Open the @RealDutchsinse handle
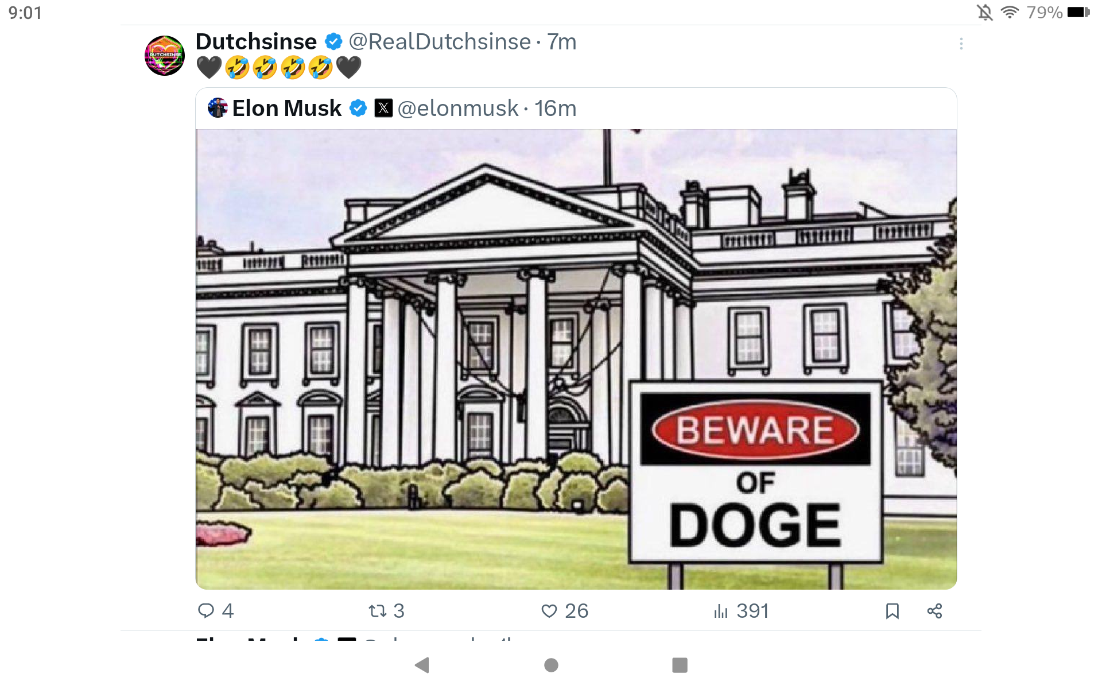Screen dimensions: 1102x689 [x=440, y=42]
